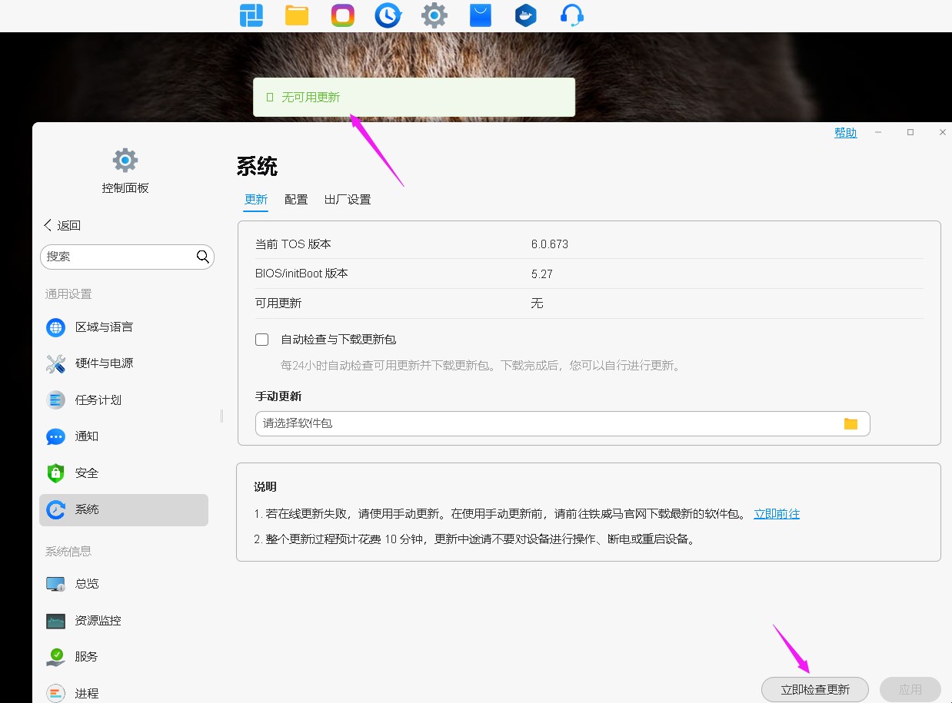The width and height of the screenshot is (952, 703).
Task: Switch to the 配置 tab
Action: coord(296,200)
